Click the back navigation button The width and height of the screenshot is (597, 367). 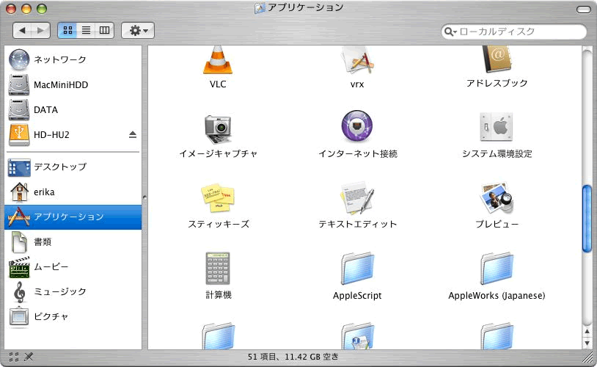coord(23,31)
